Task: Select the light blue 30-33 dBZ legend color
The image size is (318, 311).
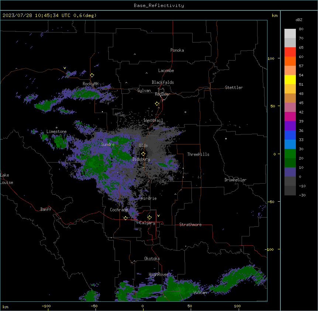Action: click(290, 144)
